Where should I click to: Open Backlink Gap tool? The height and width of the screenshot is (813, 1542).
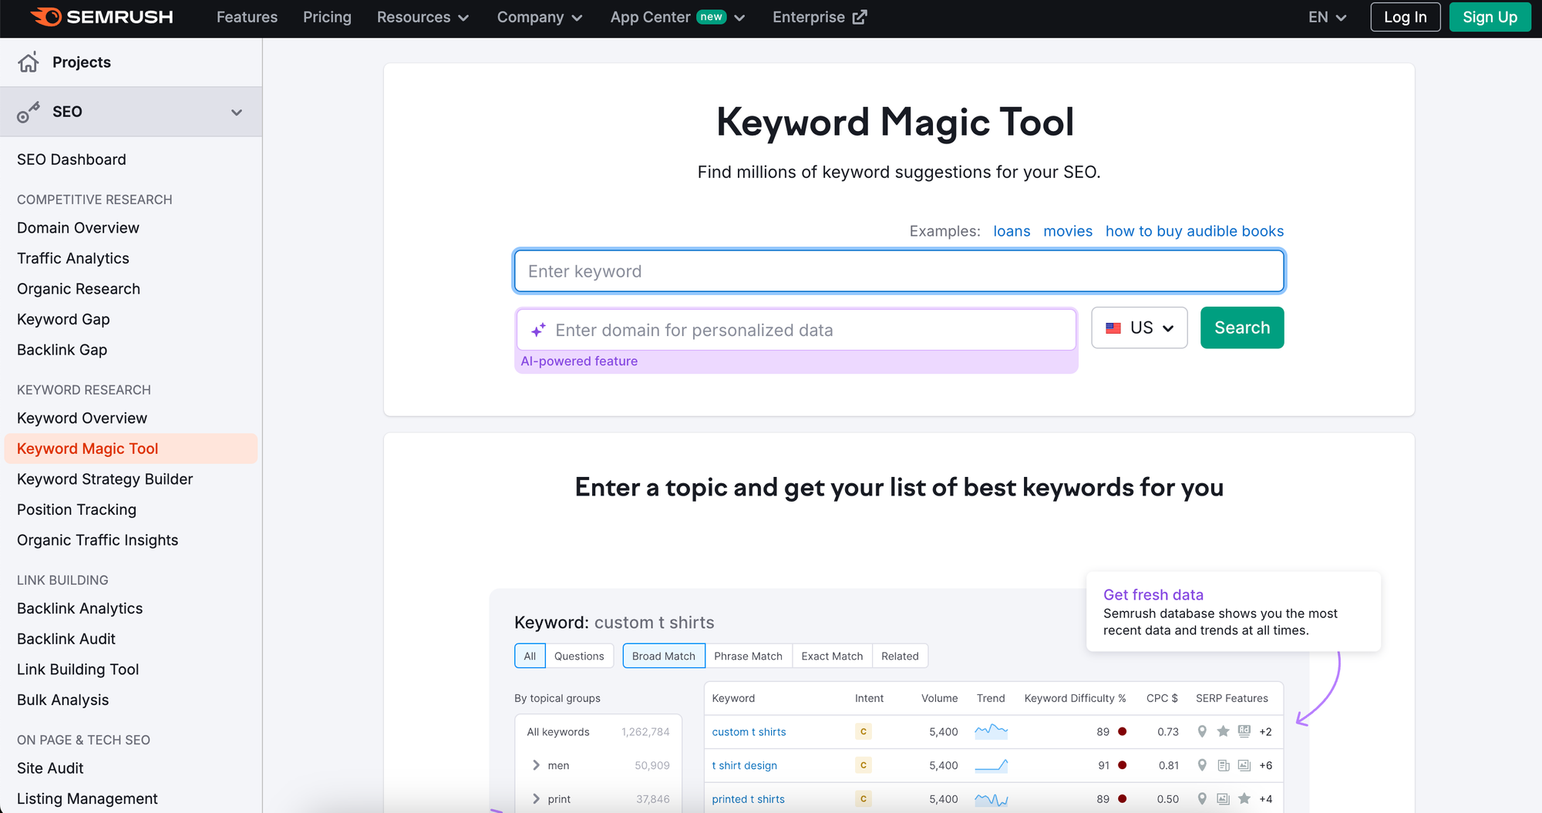point(62,350)
